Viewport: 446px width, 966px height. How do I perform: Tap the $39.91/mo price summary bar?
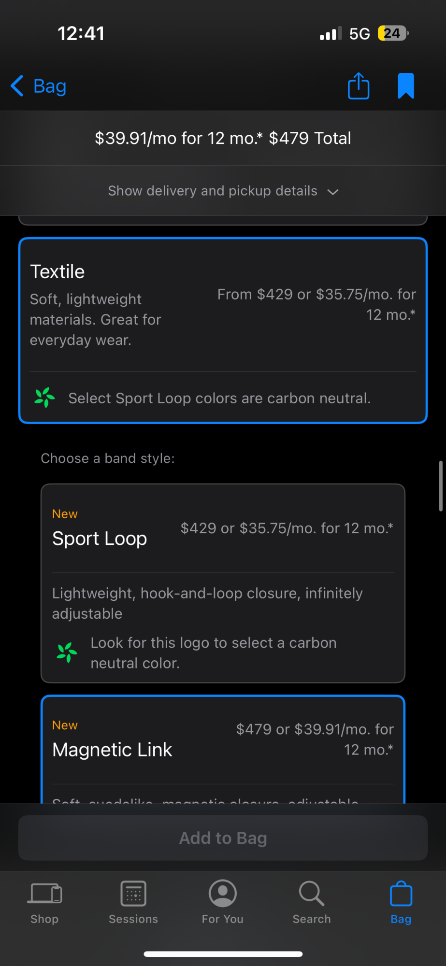223,138
